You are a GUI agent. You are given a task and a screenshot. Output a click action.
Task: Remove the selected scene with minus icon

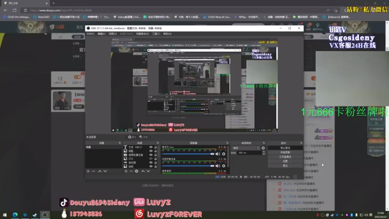click(x=93, y=171)
